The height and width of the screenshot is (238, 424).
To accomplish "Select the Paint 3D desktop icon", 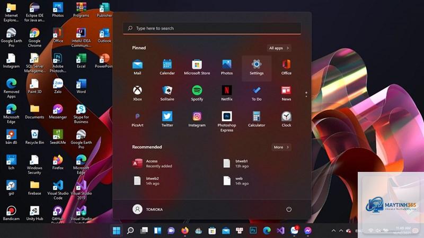I will [x=34, y=86].
